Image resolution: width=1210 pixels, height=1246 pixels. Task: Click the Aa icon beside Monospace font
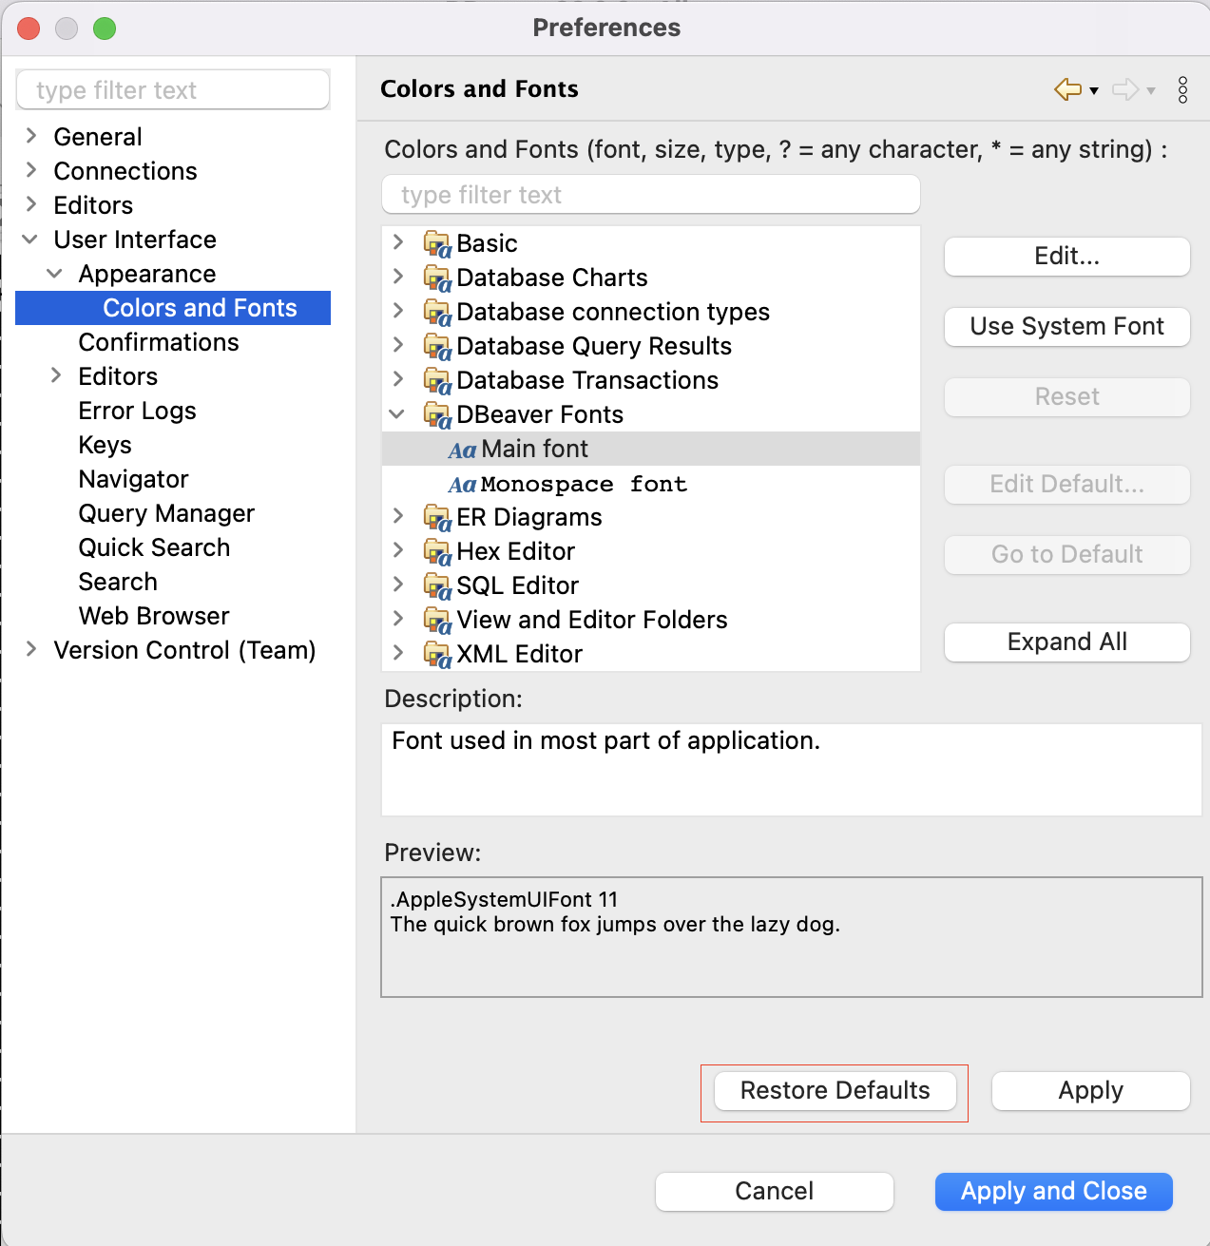point(463,484)
